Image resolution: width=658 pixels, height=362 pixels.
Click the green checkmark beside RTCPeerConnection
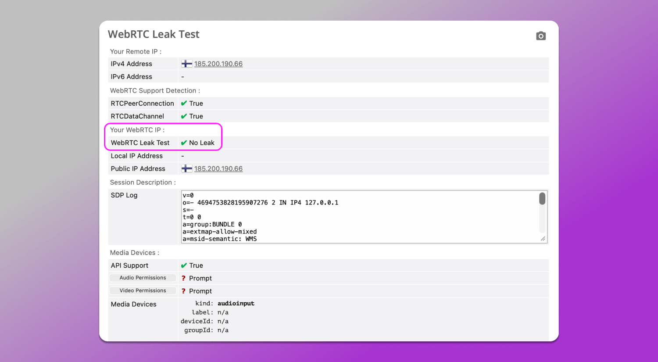pyautogui.click(x=184, y=103)
